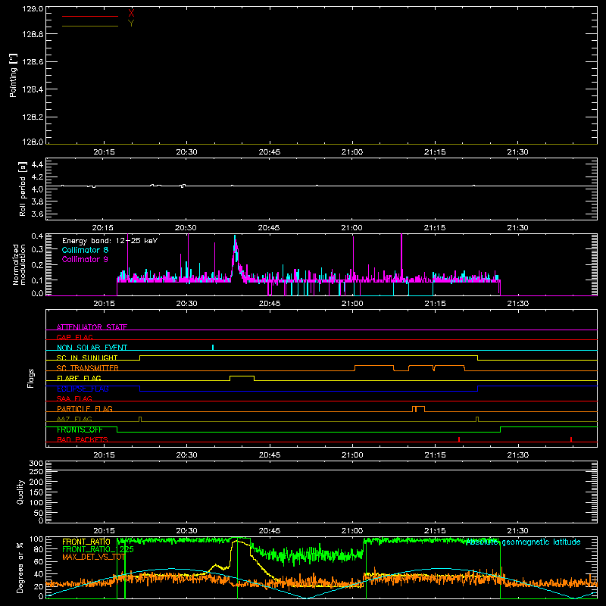Select the X legend label in Pointing plot
The image size is (606, 606).
coord(131,13)
